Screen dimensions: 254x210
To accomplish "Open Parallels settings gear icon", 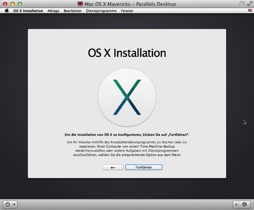I will coord(244,204).
